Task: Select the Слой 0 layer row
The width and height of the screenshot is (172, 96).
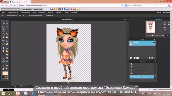Action: tap(142, 43)
